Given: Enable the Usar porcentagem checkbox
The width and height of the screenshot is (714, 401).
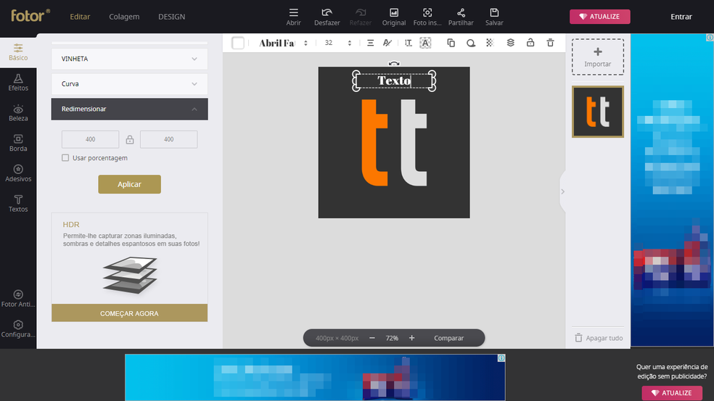Looking at the screenshot, I should 65,158.
